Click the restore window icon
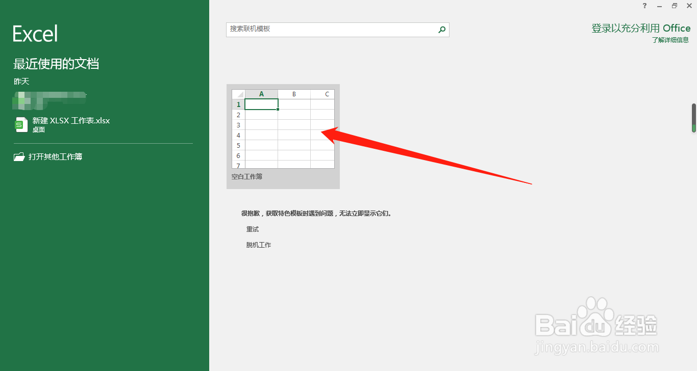 tap(675, 6)
